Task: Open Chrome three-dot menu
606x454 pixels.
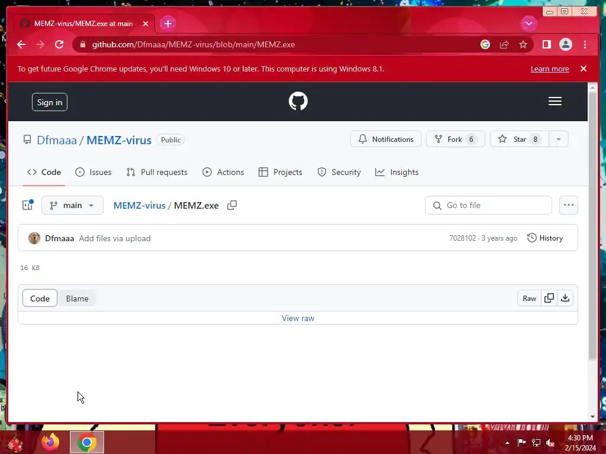Action: pyautogui.click(x=585, y=44)
